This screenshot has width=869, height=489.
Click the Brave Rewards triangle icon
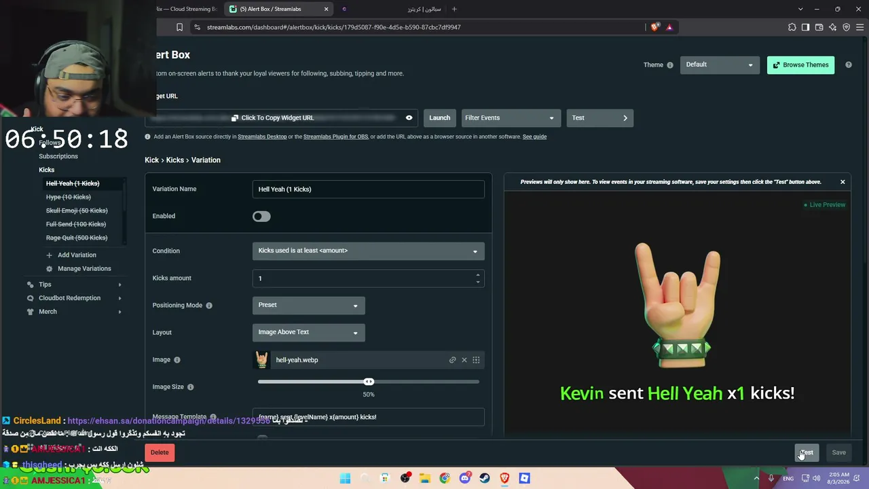point(669,27)
